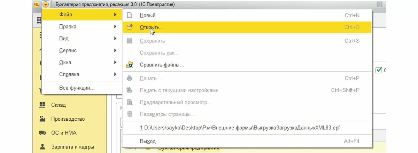The image size is (418, 153).
Task: Select Сравнить файлы menu item
Action: pos(162,65)
